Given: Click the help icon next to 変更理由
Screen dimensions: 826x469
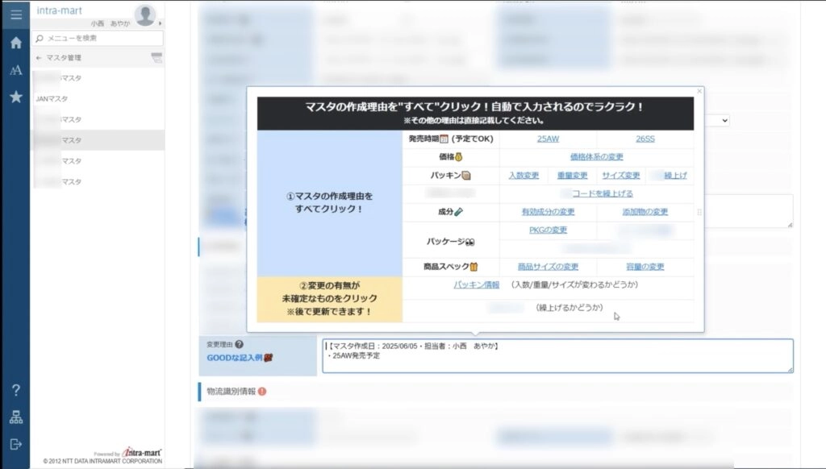Looking at the screenshot, I should (239, 344).
